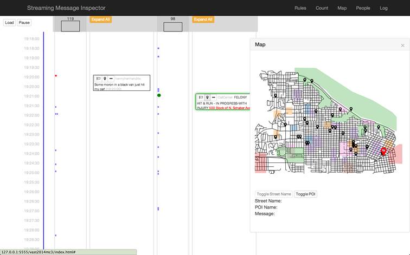Click the gray overview box under count 98
The image size is (410, 255).
point(173,27)
